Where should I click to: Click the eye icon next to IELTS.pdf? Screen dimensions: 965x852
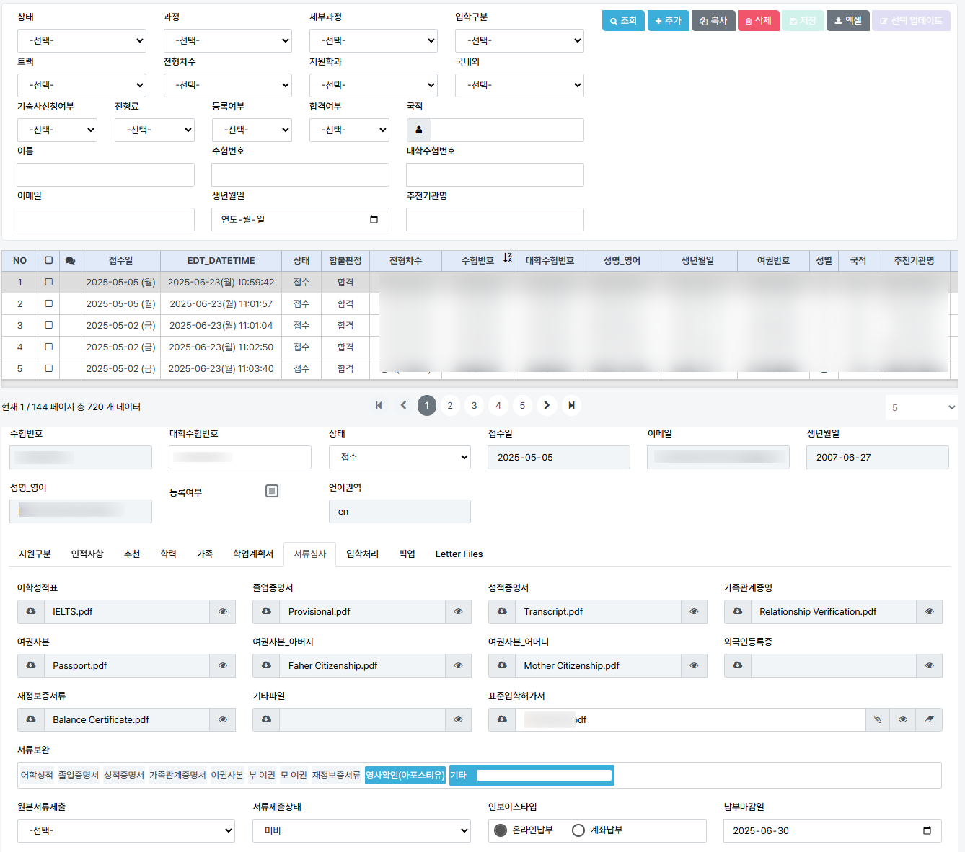[x=222, y=611]
